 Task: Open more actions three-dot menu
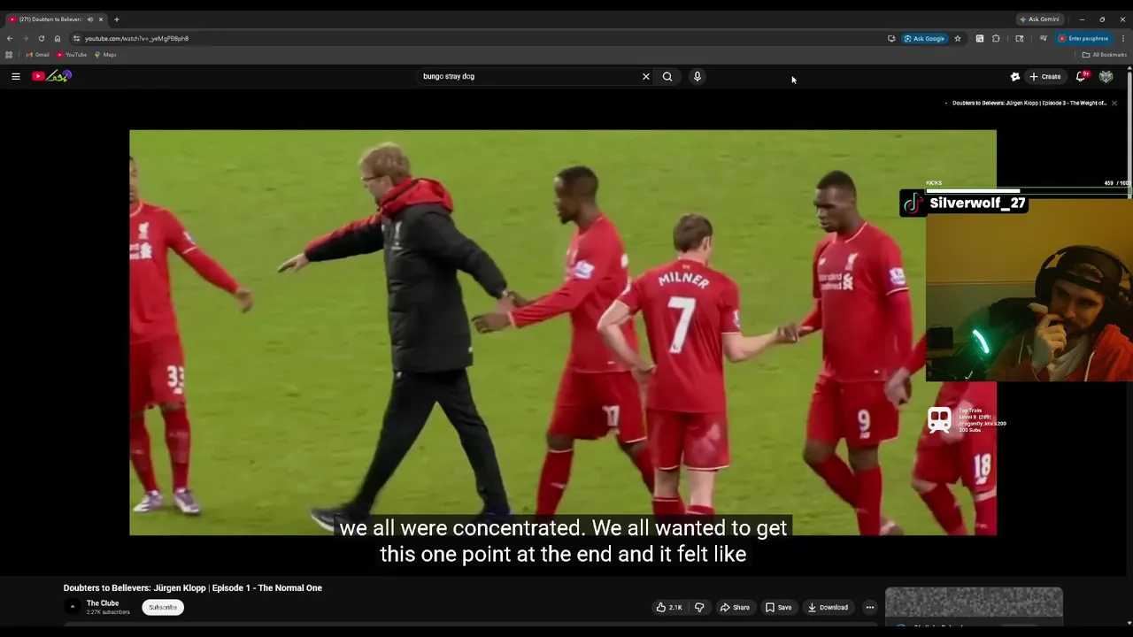pyautogui.click(x=869, y=607)
